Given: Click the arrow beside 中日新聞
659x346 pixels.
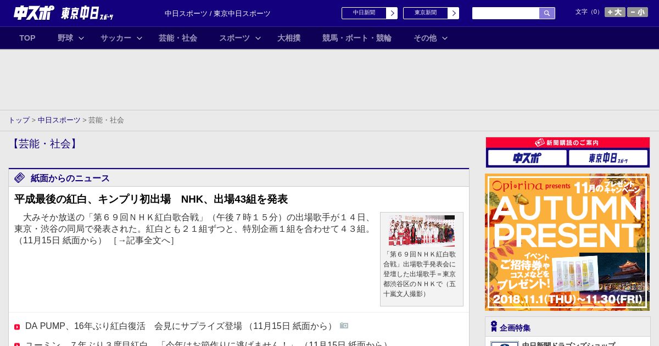Looking at the screenshot, I should (x=392, y=13).
